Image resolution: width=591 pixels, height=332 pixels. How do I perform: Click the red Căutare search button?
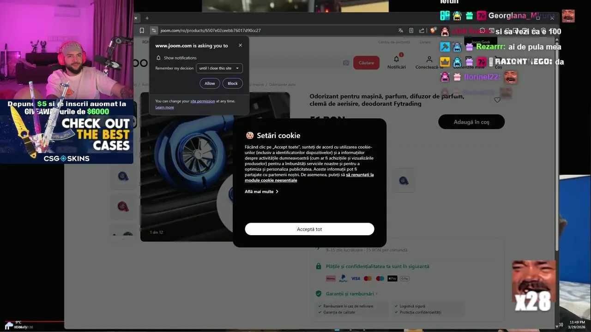point(367,63)
